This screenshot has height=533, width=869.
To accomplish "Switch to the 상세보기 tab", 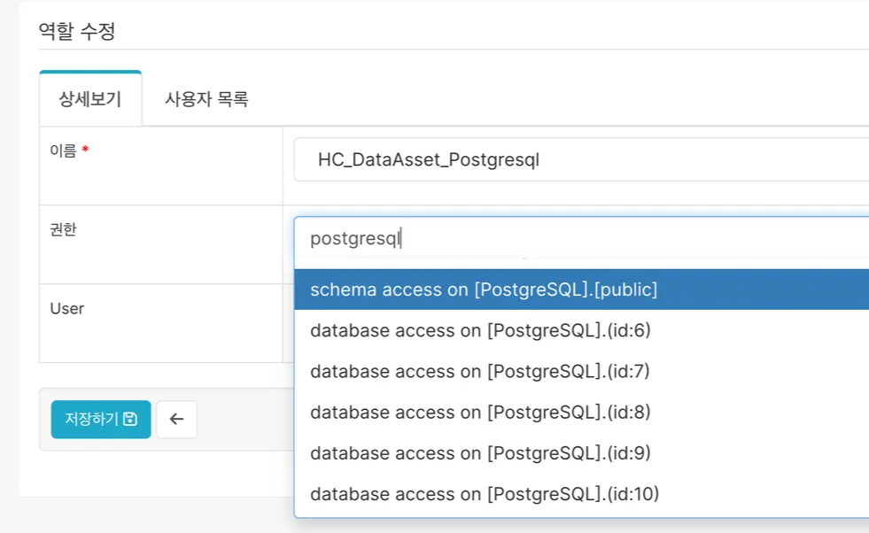I will [90, 99].
